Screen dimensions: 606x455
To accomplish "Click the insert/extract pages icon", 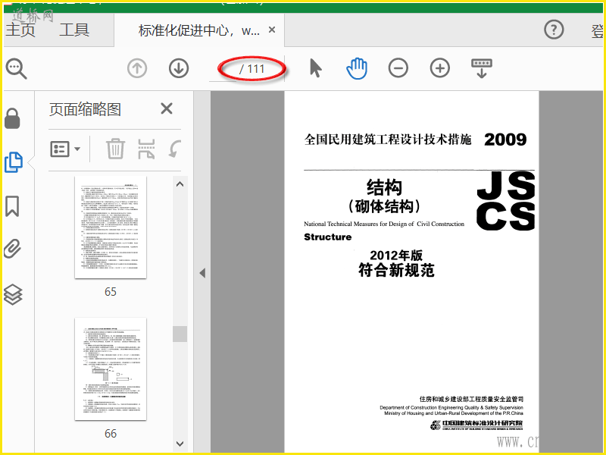I will point(146,149).
